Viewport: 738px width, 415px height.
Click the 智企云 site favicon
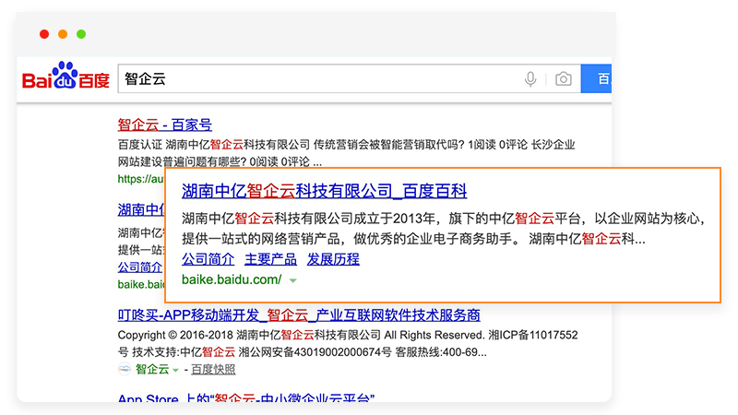(x=125, y=370)
